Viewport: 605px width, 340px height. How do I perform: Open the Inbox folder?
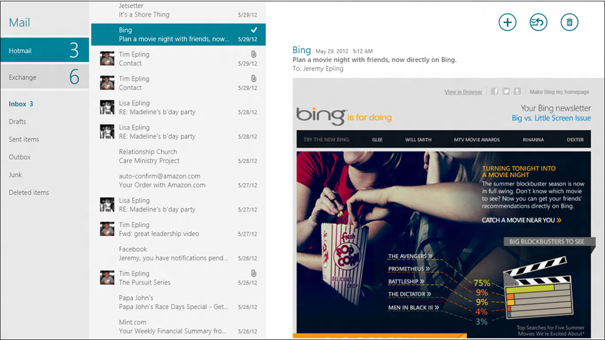pyautogui.click(x=21, y=104)
